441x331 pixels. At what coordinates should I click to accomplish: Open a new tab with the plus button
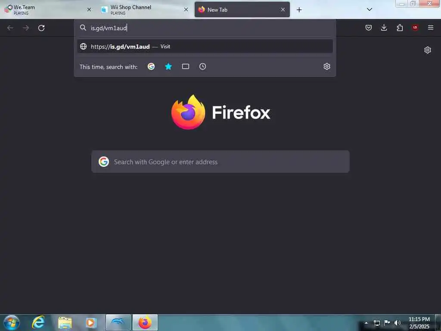[x=299, y=10]
